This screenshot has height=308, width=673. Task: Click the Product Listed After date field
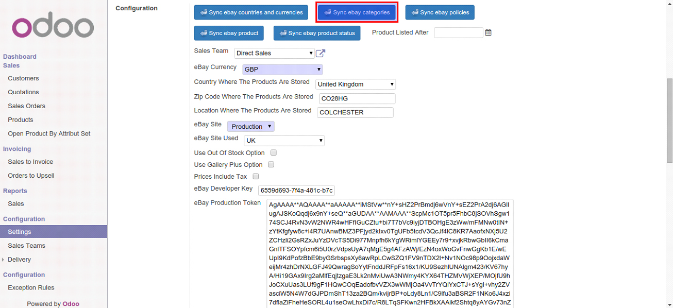(x=458, y=32)
